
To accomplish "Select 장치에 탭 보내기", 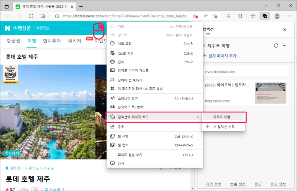I will 155,80.
